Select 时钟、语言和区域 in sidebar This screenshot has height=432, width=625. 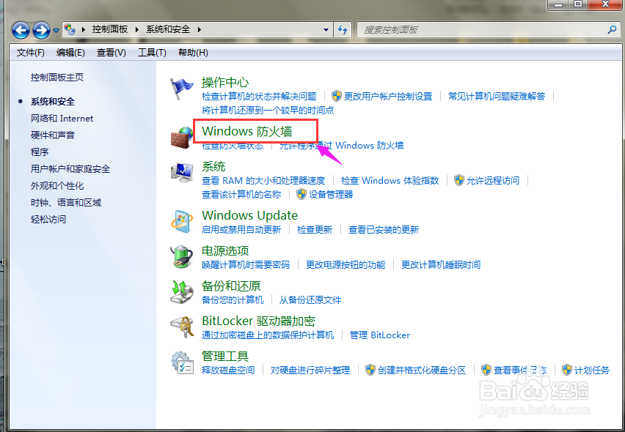(x=66, y=203)
